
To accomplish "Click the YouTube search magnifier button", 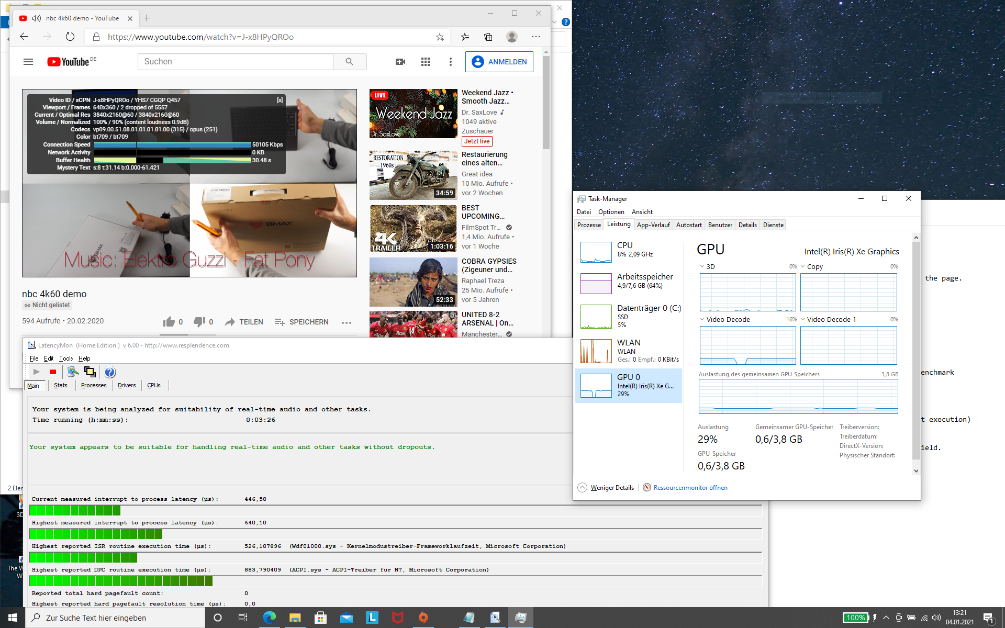I will (x=350, y=62).
